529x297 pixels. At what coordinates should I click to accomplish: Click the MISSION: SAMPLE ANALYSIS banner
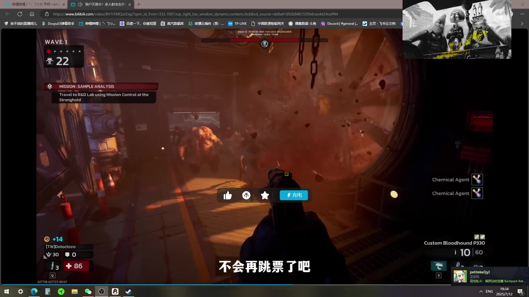(x=101, y=86)
